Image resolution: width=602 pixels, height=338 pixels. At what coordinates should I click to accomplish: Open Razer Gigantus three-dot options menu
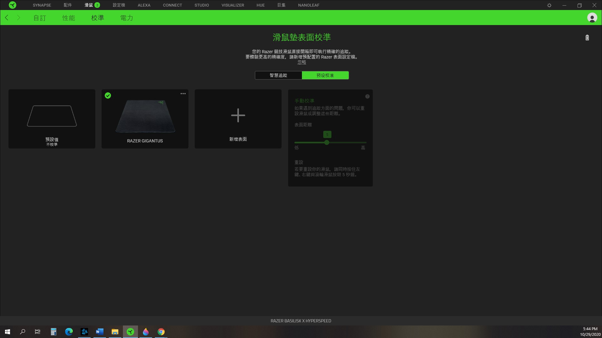pyautogui.click(x=183, y=94)
